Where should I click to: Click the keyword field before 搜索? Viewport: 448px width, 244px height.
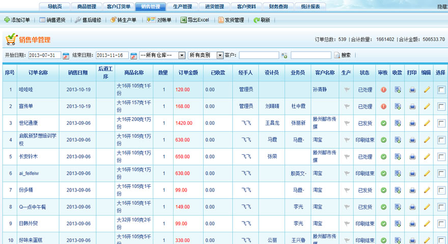tap(311, 55)
